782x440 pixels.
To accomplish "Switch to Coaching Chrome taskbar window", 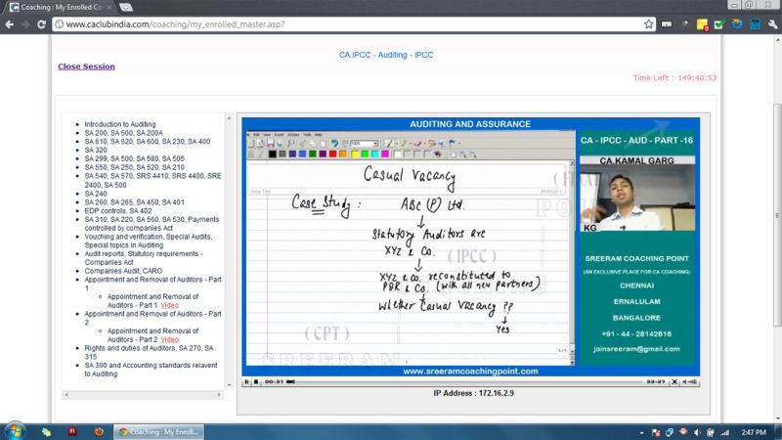I will tap(159, 430).
